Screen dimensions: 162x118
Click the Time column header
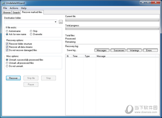click(77, 56)
